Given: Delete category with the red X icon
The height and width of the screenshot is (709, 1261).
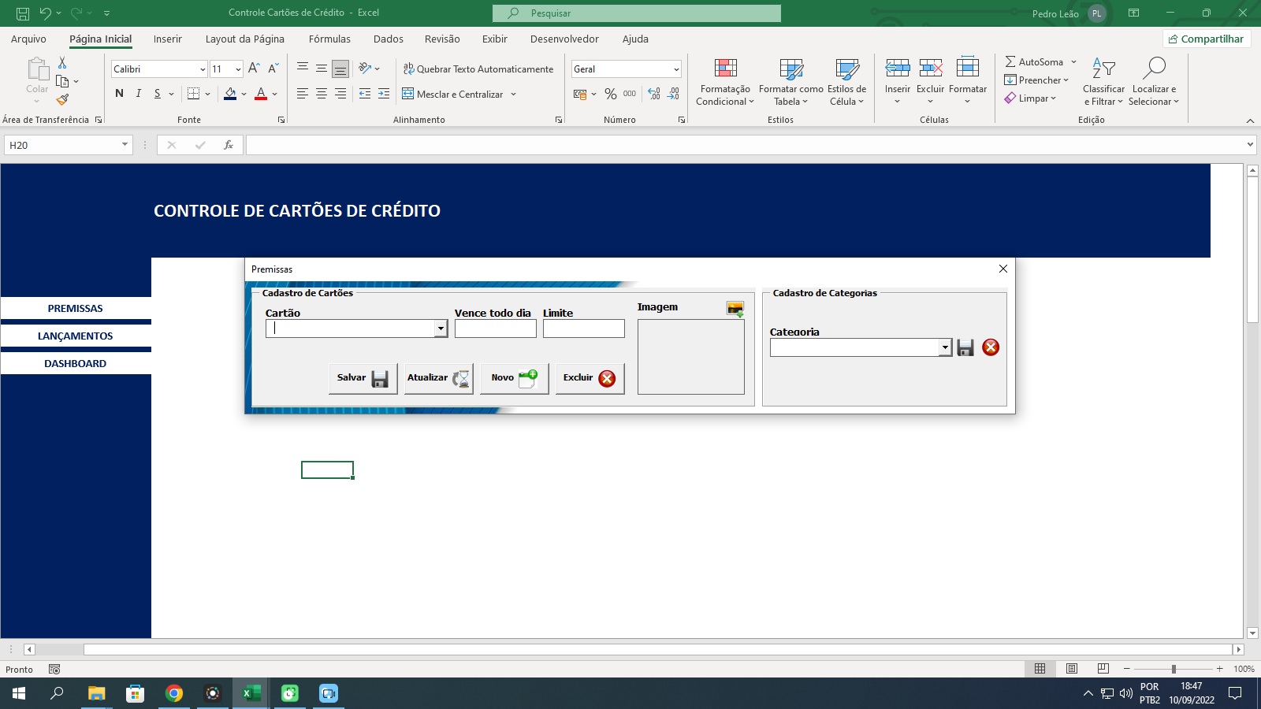Looking at the screenshot, I should pyautogui.click(x=991, y=347).
